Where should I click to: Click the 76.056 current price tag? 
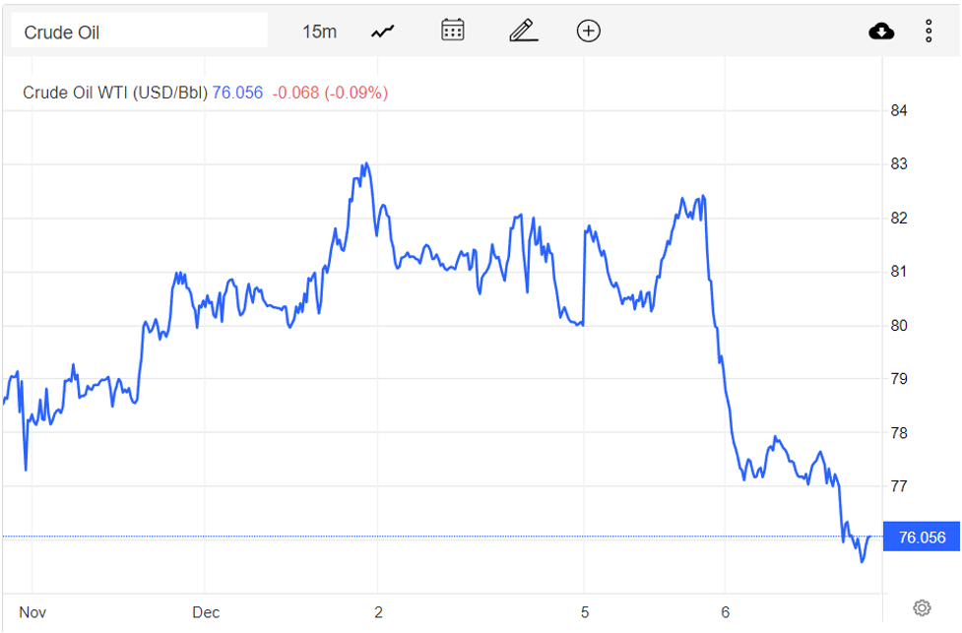922,537
